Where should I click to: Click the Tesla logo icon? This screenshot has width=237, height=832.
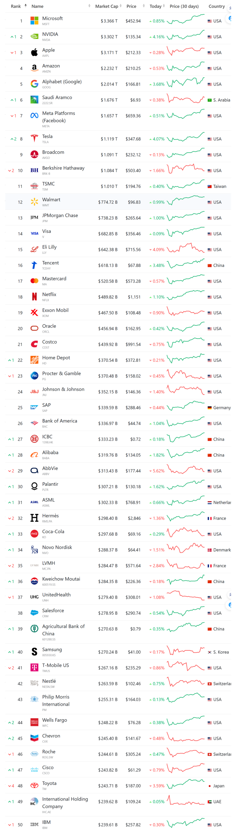[34, 139]
